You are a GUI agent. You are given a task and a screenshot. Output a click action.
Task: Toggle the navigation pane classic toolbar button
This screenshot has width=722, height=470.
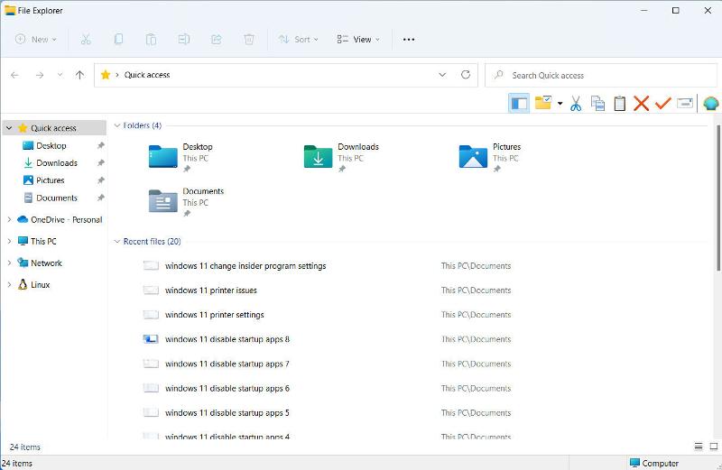(x=519, y=103)
